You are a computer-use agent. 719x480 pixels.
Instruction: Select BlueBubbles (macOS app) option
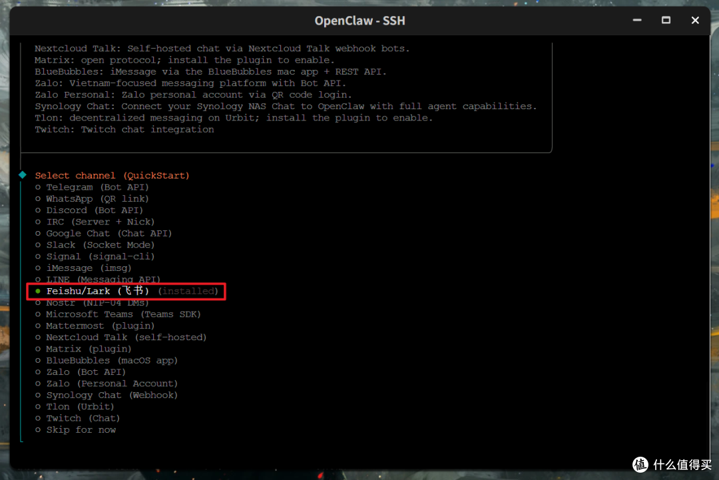click(107, 360)
